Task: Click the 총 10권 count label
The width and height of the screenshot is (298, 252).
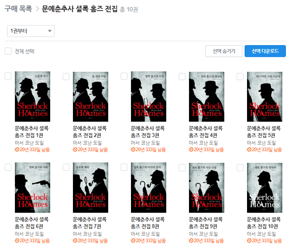Action: [x=129, y=9]
